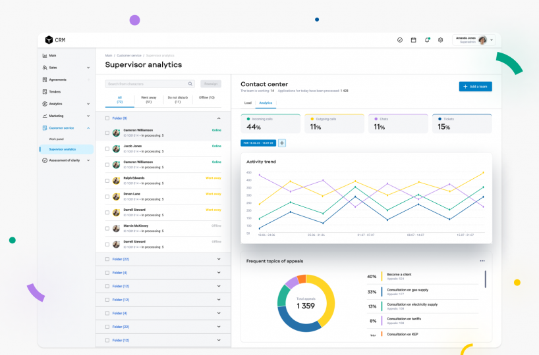Open the Amanda Jones profile dropdown
The height and width of the screenshot is (355, 539).
[x=492, y=40]
